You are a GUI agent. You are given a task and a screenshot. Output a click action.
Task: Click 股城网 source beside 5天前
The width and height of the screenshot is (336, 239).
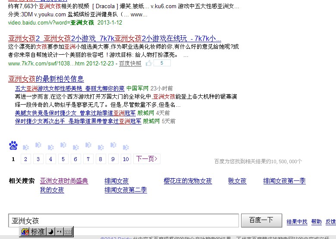pyautogui.click(x=151, y=121)
